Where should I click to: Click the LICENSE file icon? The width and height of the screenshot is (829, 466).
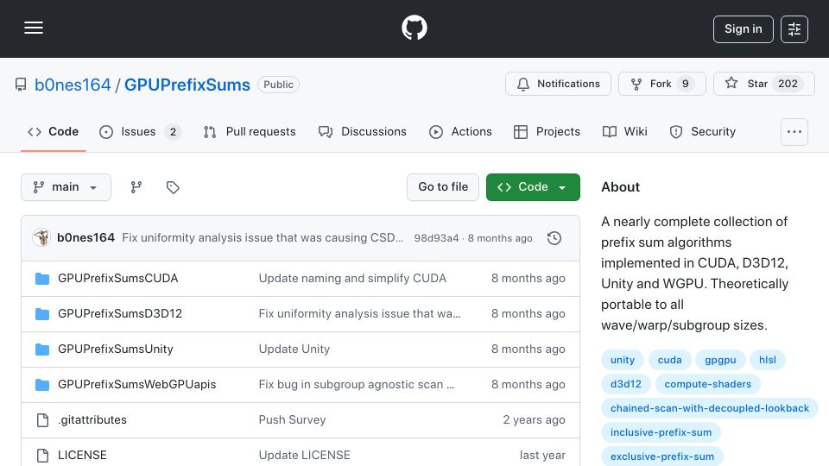tap(42, 456)
